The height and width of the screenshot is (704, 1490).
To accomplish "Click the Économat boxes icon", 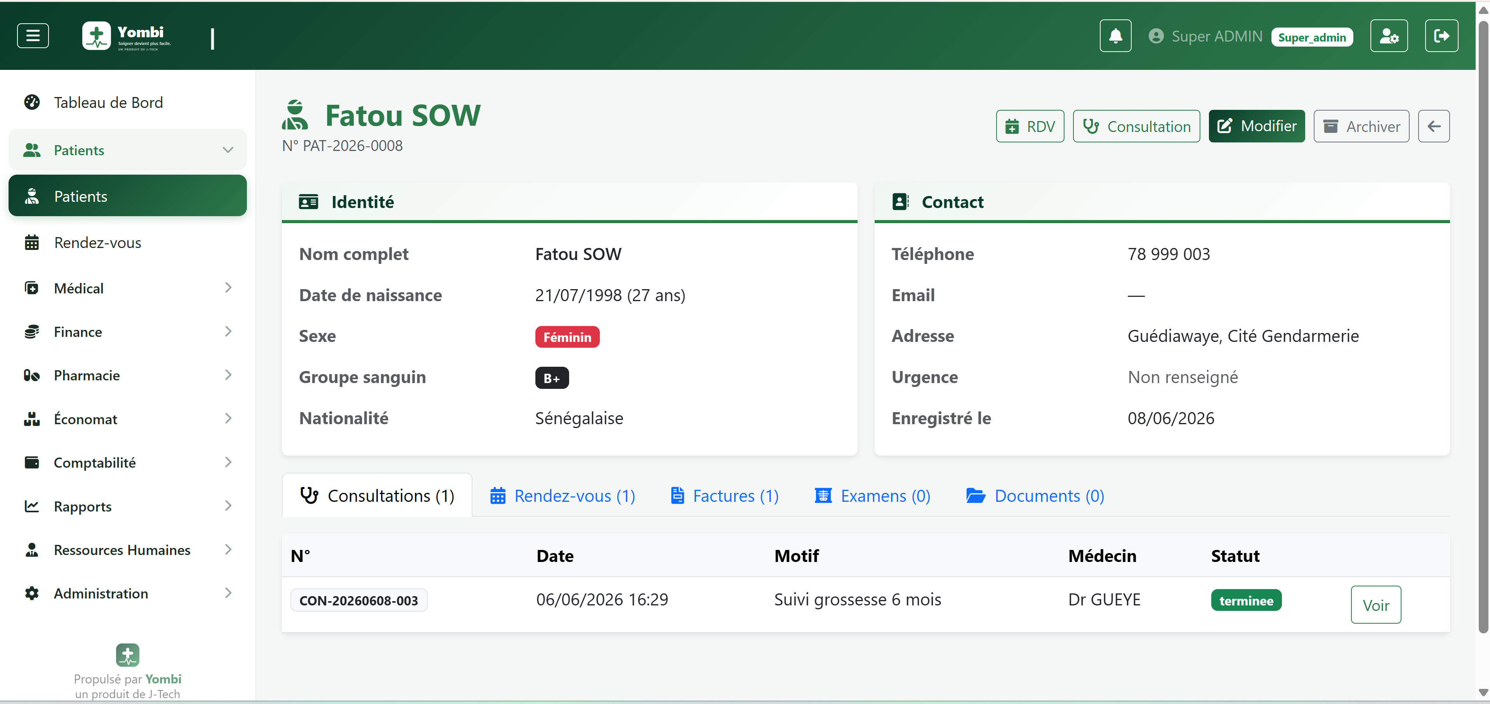I will [x=32, y=419].
